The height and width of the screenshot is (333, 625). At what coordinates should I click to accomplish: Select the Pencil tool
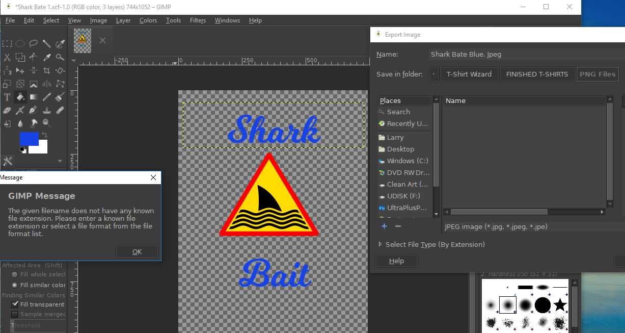(47, 97)
